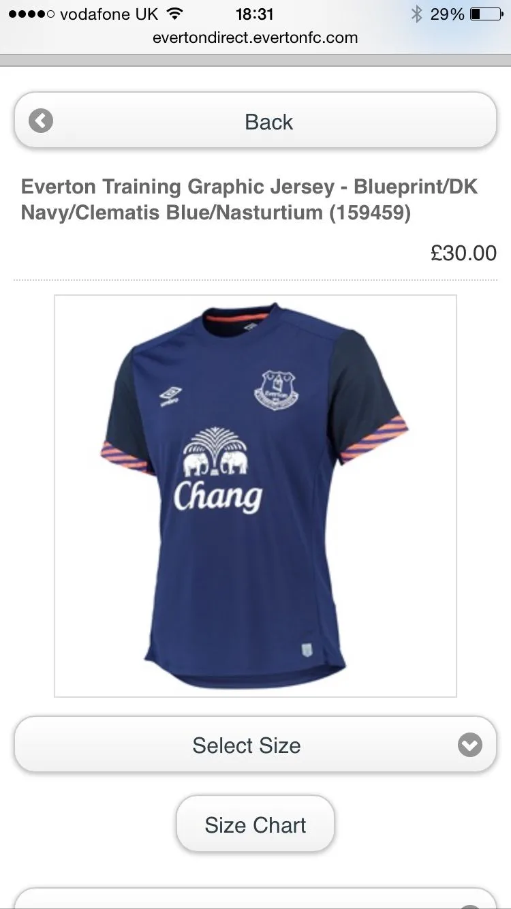Tap the Select Size chevron arrow

click(x=470, y=745)
